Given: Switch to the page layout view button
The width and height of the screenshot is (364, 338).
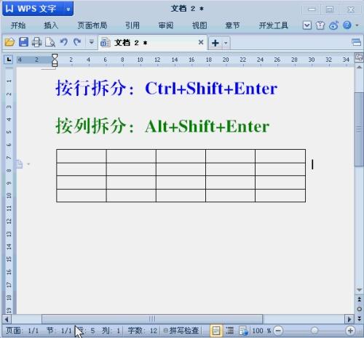Looking at the screenshot, I should 216,330.
